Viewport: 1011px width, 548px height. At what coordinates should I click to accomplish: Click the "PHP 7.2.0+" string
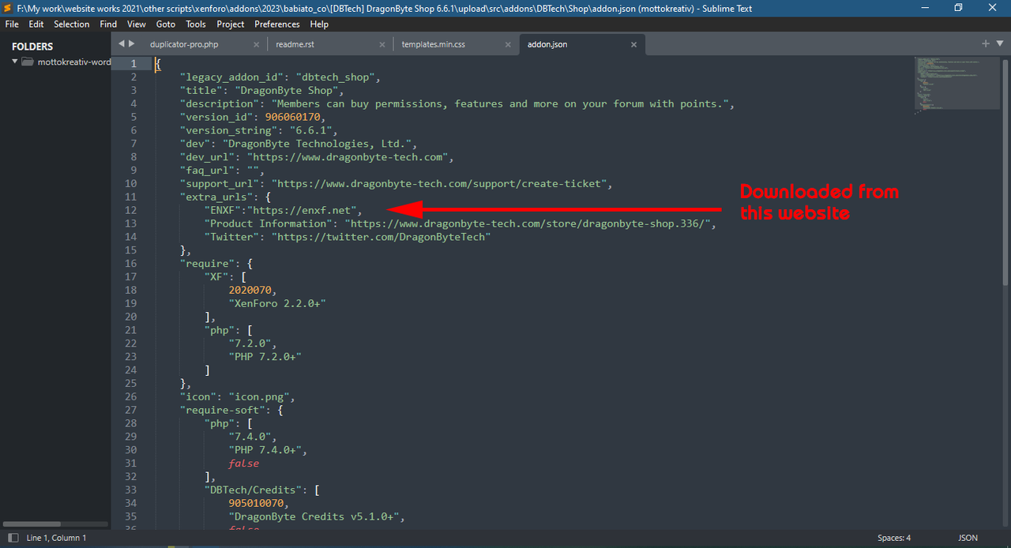(265, 356)
